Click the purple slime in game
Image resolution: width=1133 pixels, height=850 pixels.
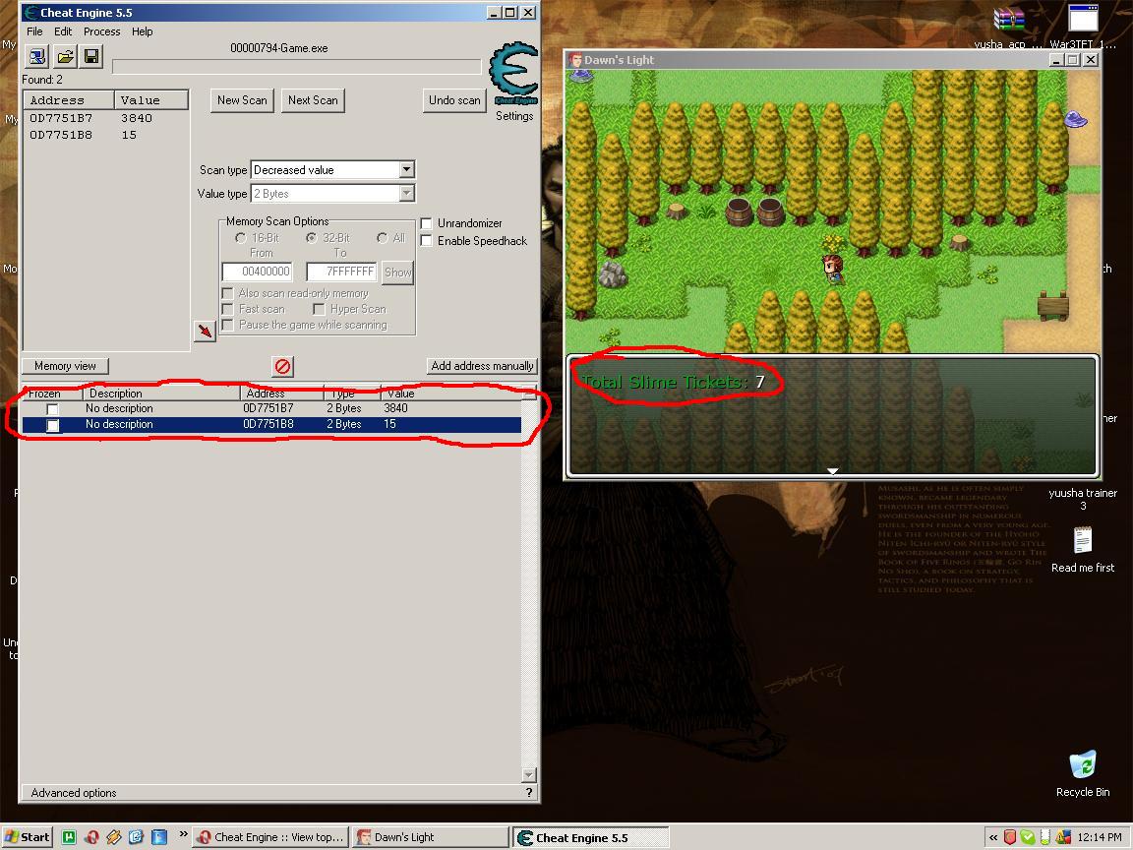point(1076,118)
